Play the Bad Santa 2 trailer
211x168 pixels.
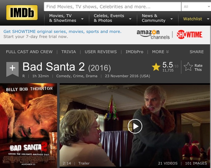pos(135,126)
